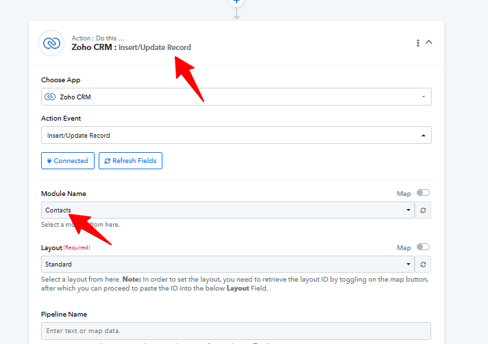
Task: Click the Action Event label
Action: (x=61, y=118)
